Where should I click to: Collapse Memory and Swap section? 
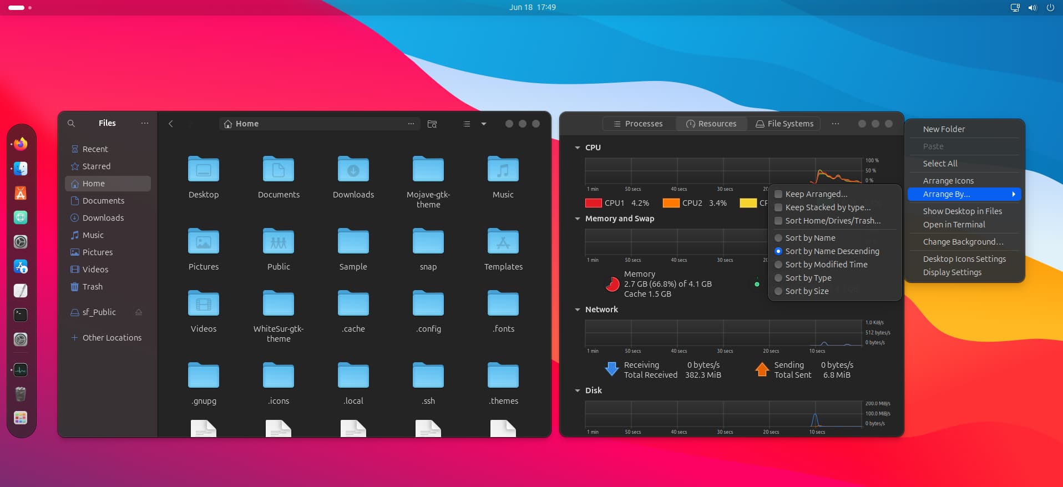[578, 219]
